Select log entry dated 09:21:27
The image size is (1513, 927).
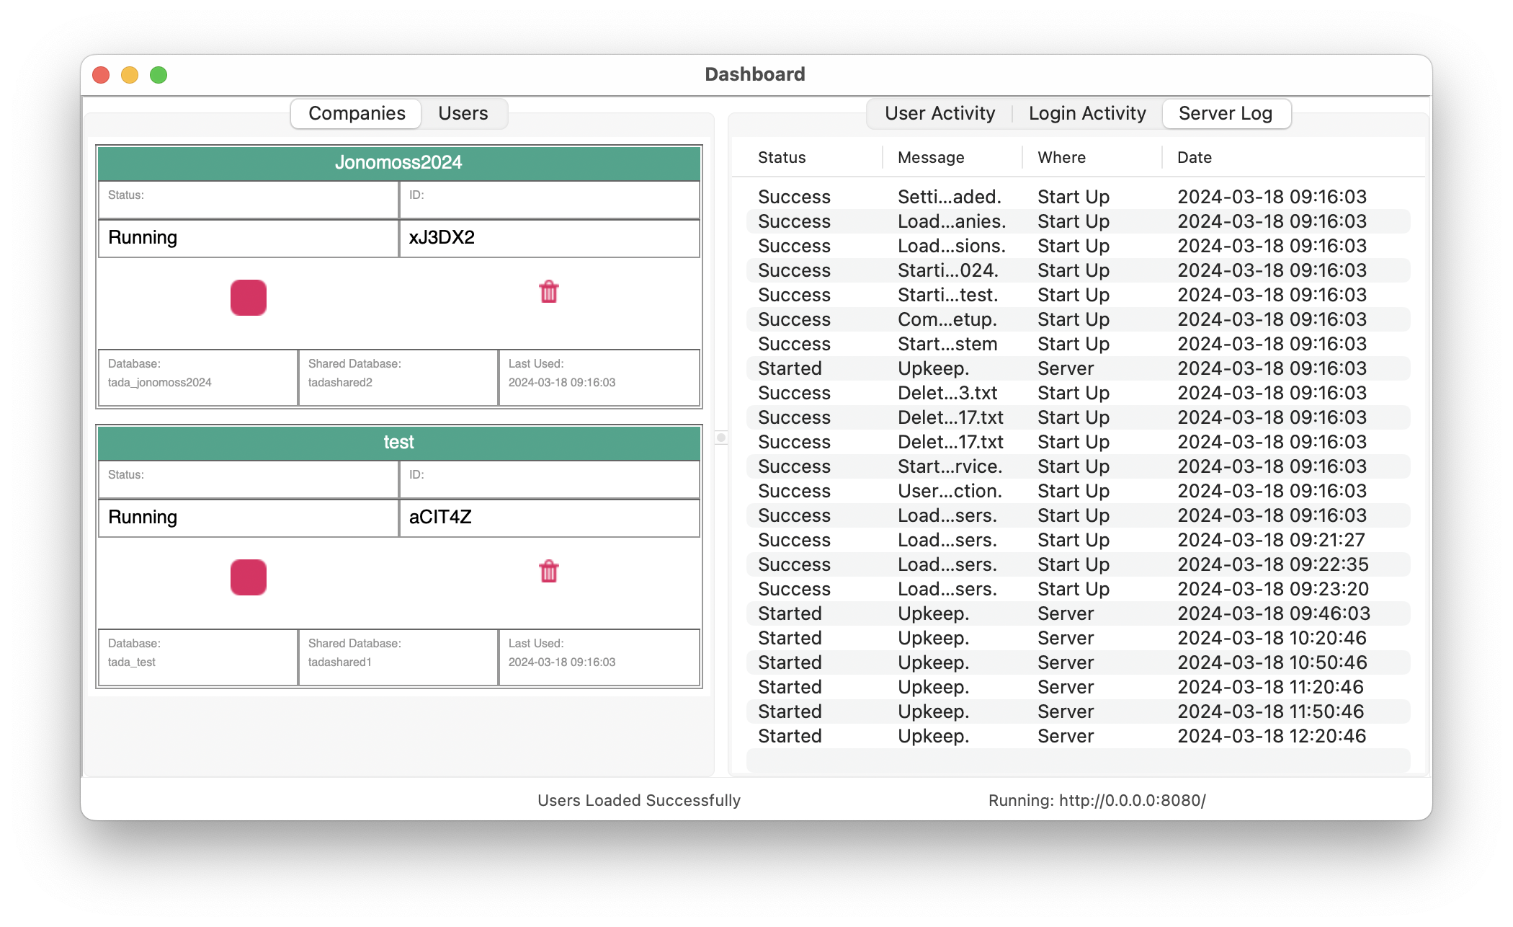1078,540
